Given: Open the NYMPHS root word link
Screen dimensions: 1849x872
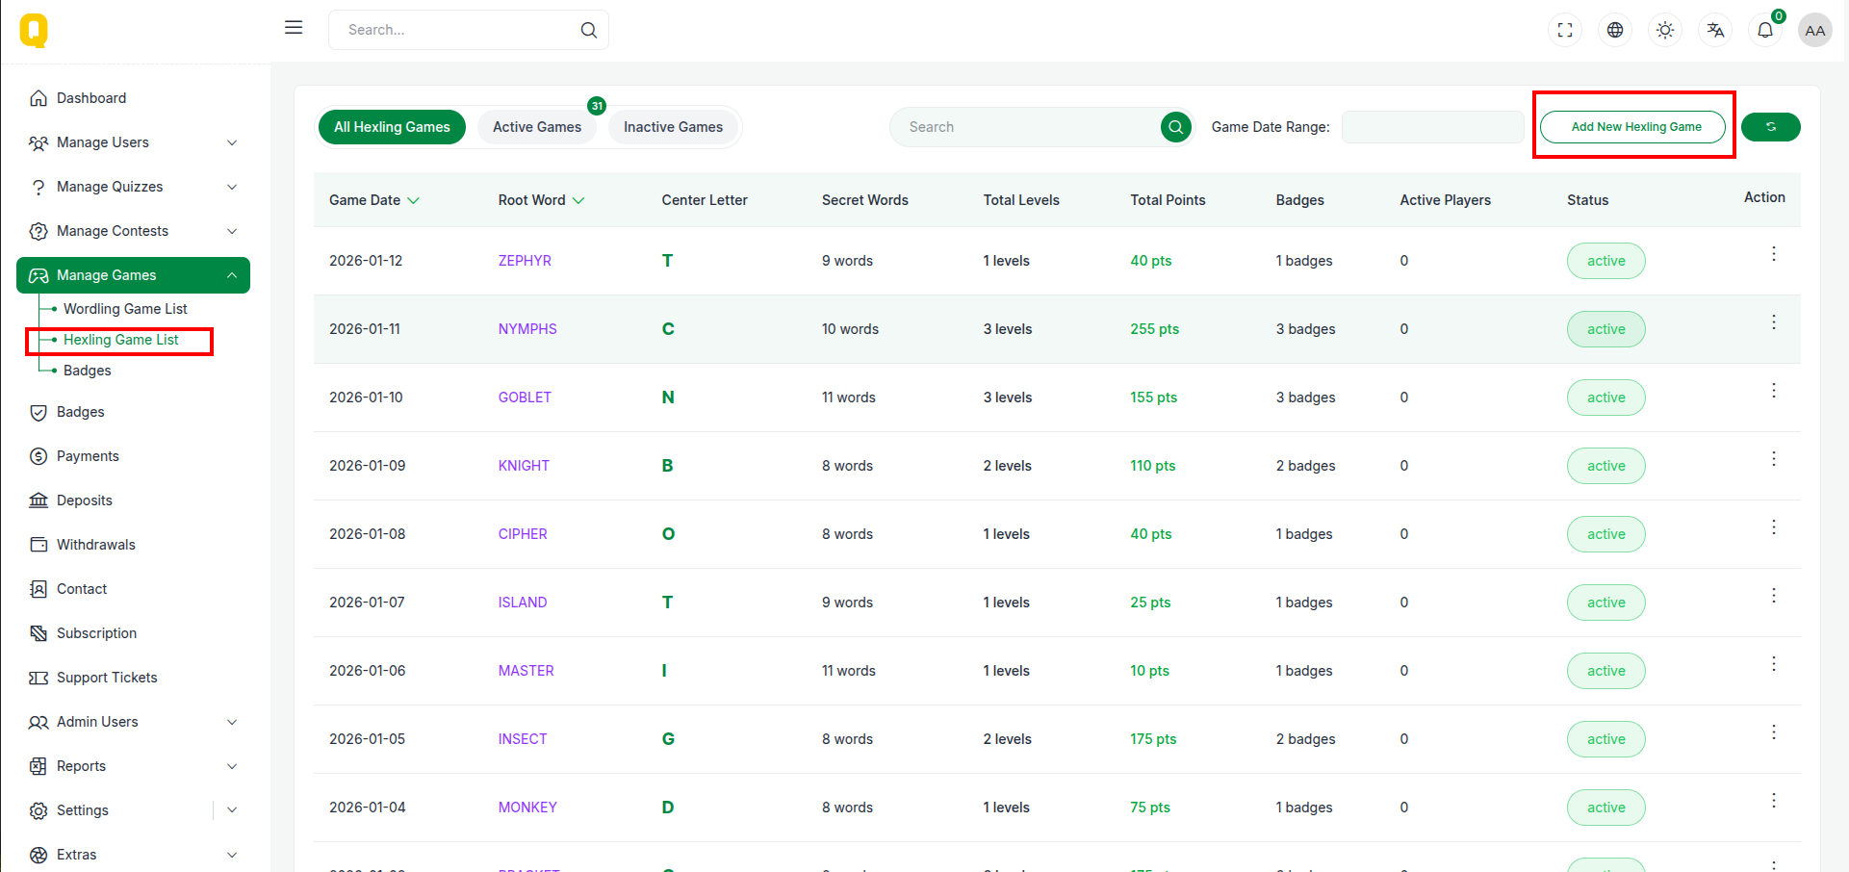Looking at the screenshot, I should [527, 329].
